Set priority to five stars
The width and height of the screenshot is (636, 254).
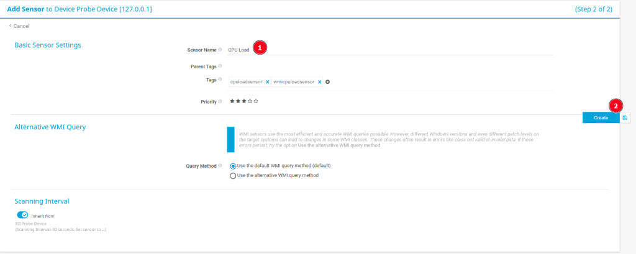tap(257, 101)
